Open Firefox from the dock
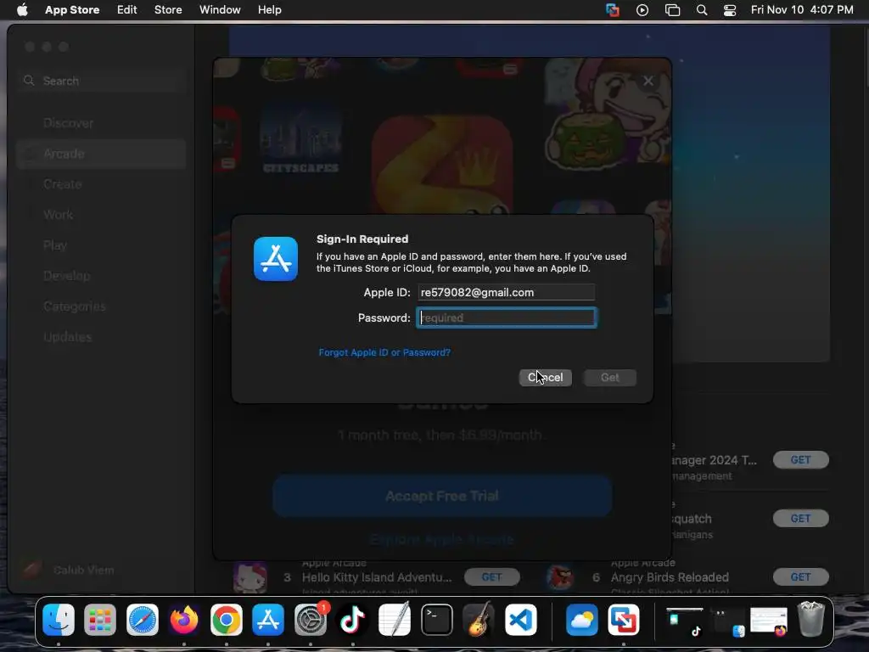Image resolution: width=869 pixels, height=652 pixels. pos(184,619)
